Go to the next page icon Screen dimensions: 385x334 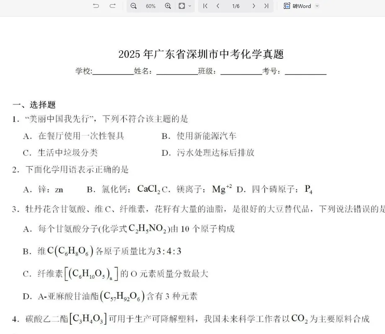coord(253,6)
